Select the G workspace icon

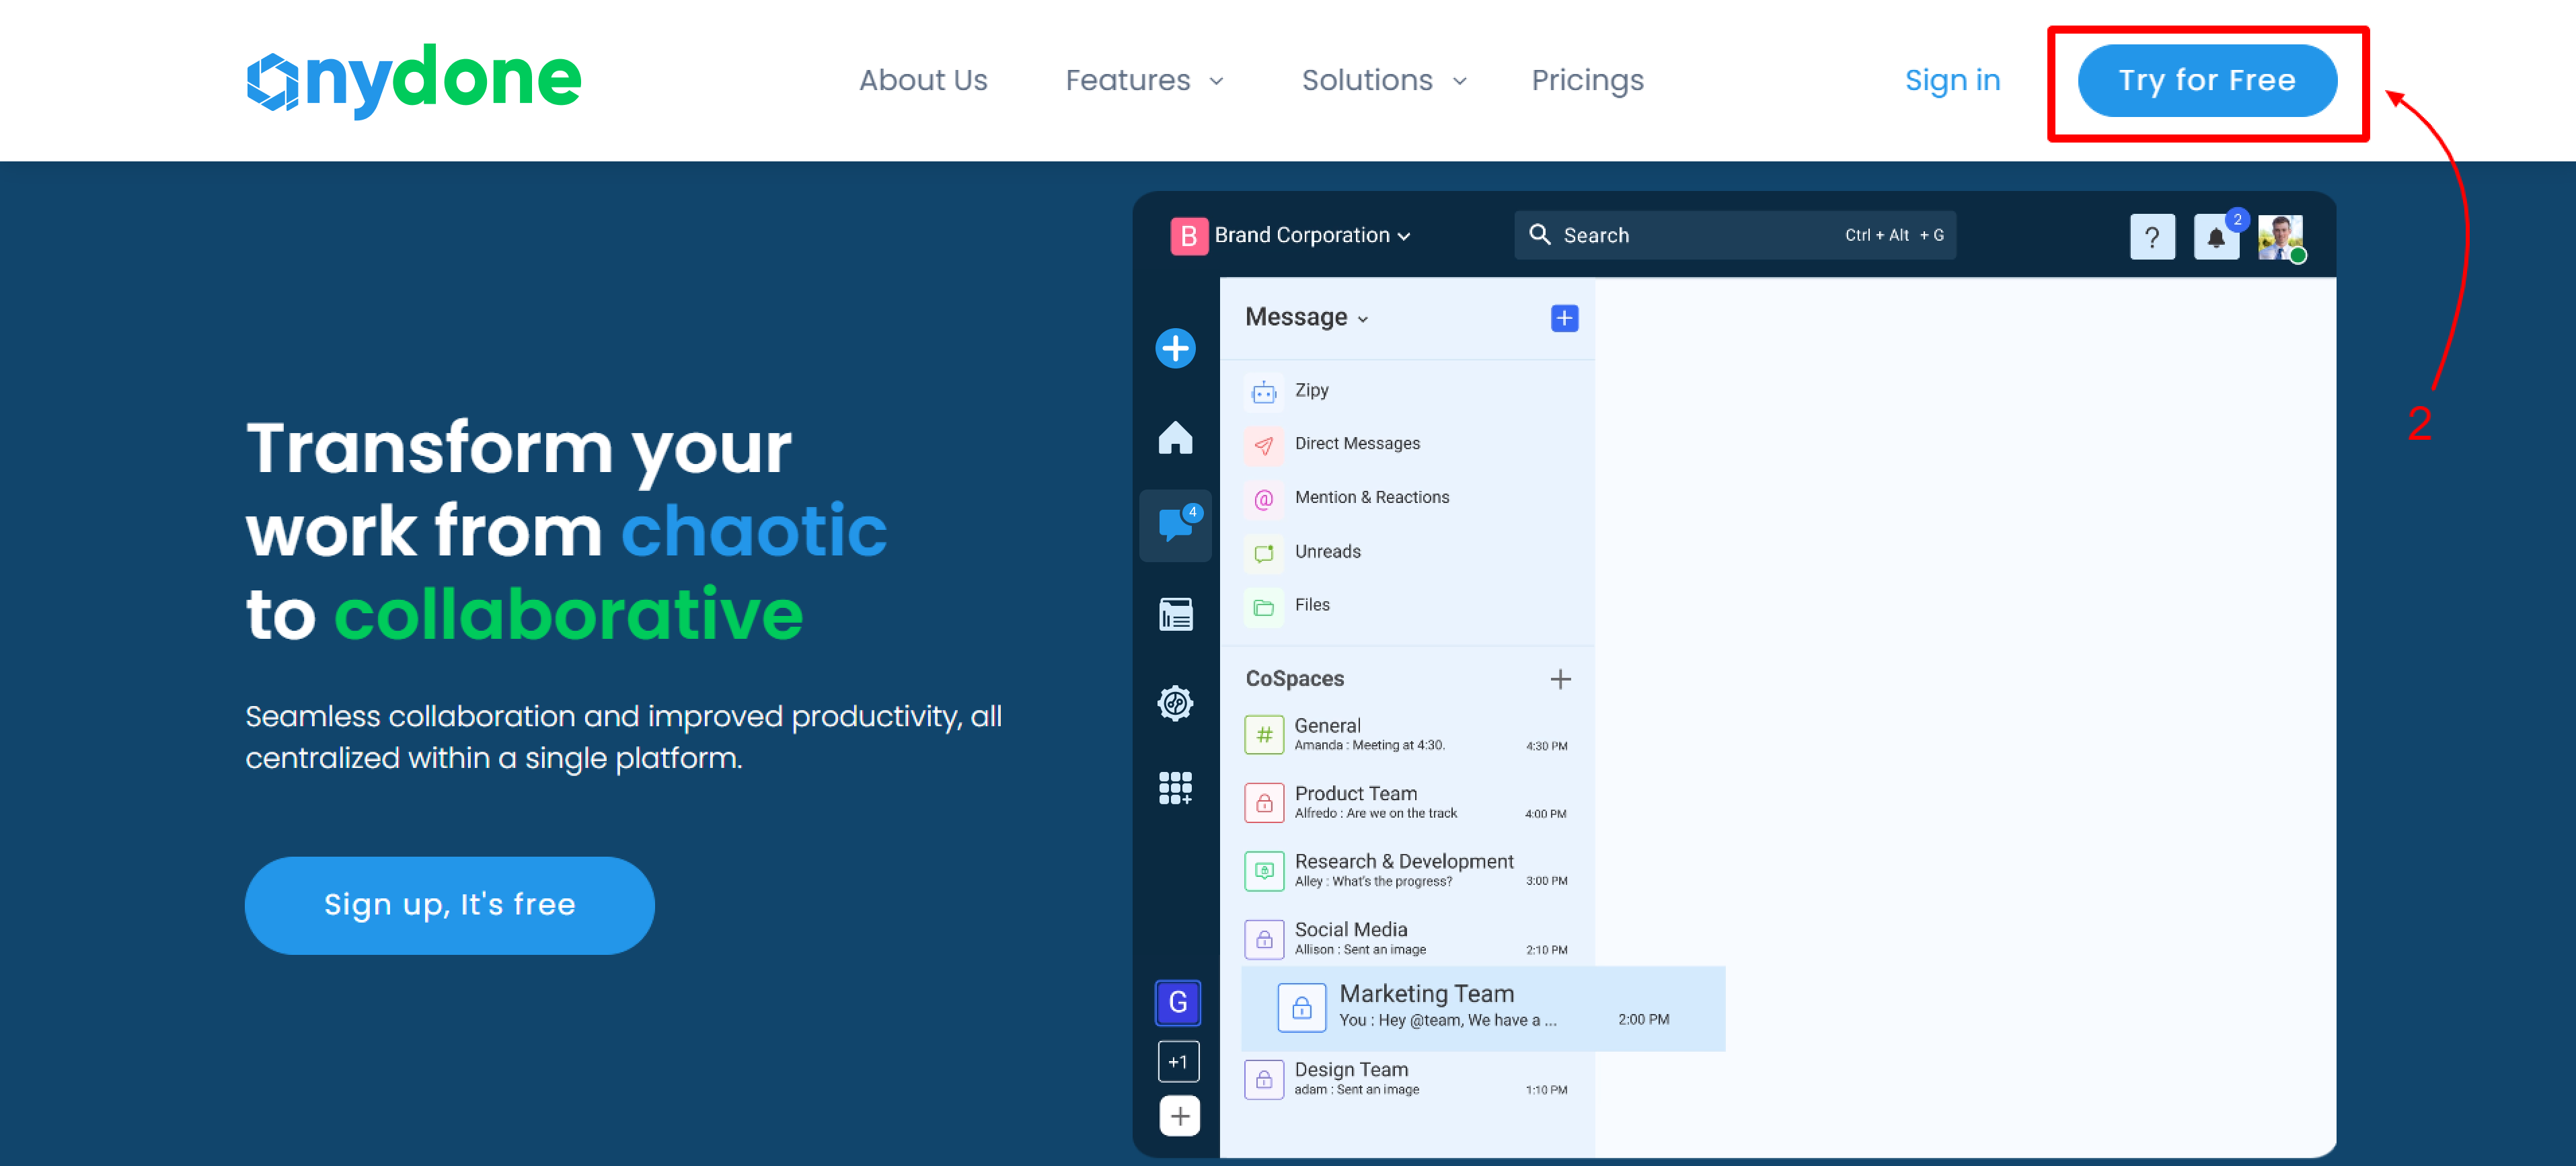tap(1178, 1002)
